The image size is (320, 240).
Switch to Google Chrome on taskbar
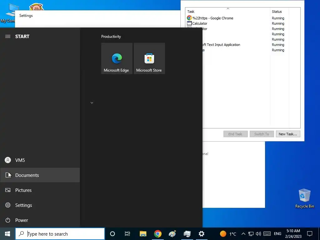pyautogui.click(x=158, y=234)
